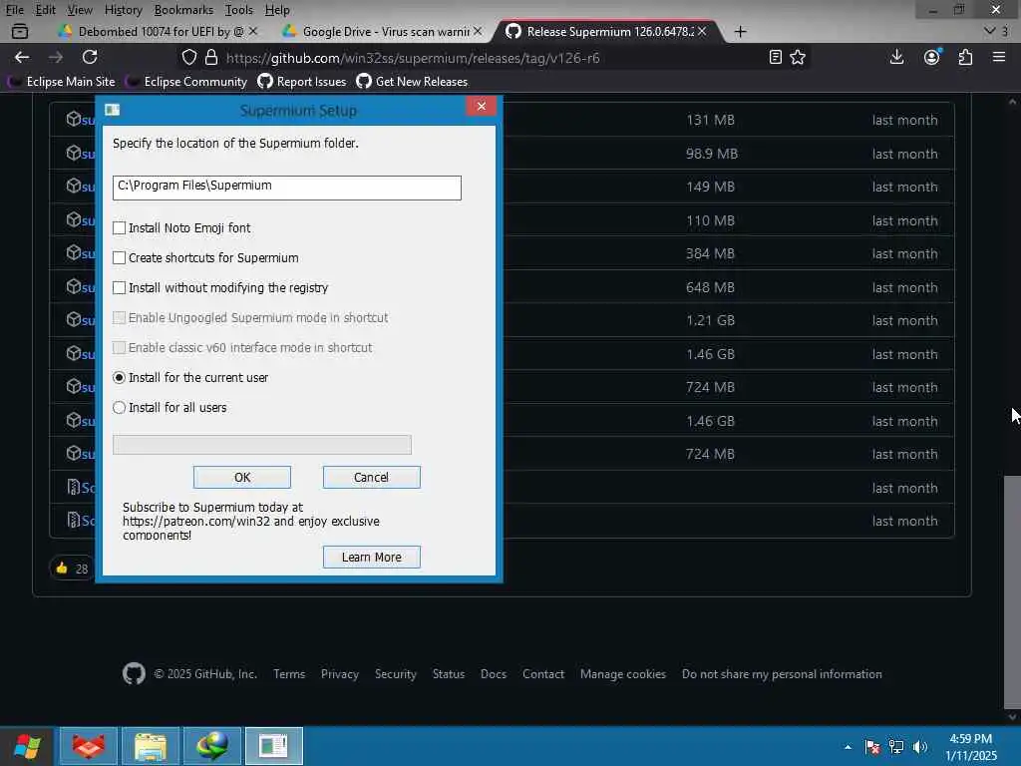Select Install for the current user
This screenshot has width=1021, height=766.
point(120,378)
